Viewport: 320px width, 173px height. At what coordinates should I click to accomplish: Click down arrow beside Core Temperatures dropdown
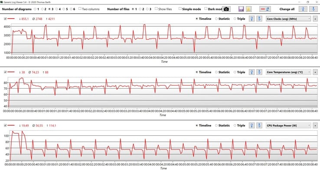tap(259, 72)
